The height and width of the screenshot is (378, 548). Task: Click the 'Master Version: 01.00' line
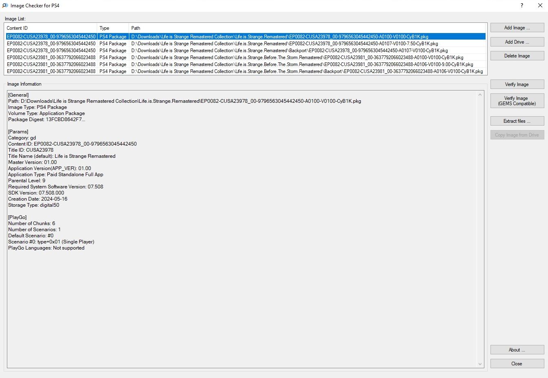click(x=33, y=162)
